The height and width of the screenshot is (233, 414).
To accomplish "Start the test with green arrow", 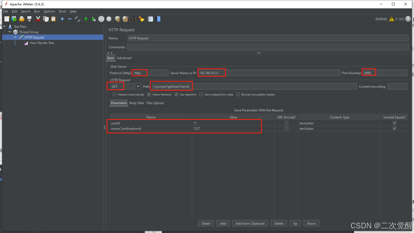I will pyautogui.click(x=86, y=19).
